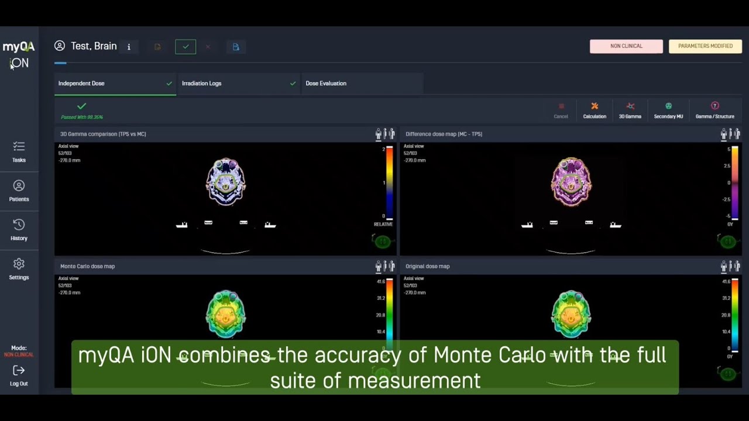Screen dimensions: 749x421
Task: Switch to Irradiation Logs tab
Action: (x=239, y=84)
